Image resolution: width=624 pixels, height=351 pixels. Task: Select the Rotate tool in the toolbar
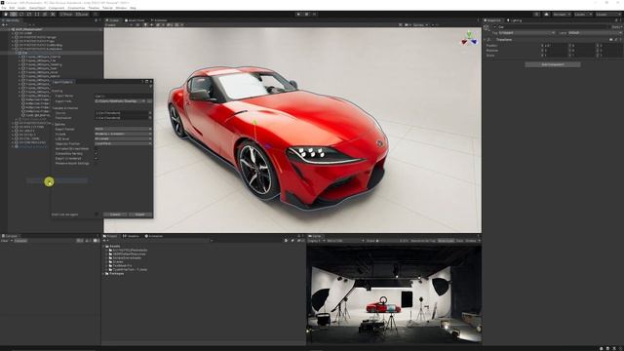[x=21, y=14]
